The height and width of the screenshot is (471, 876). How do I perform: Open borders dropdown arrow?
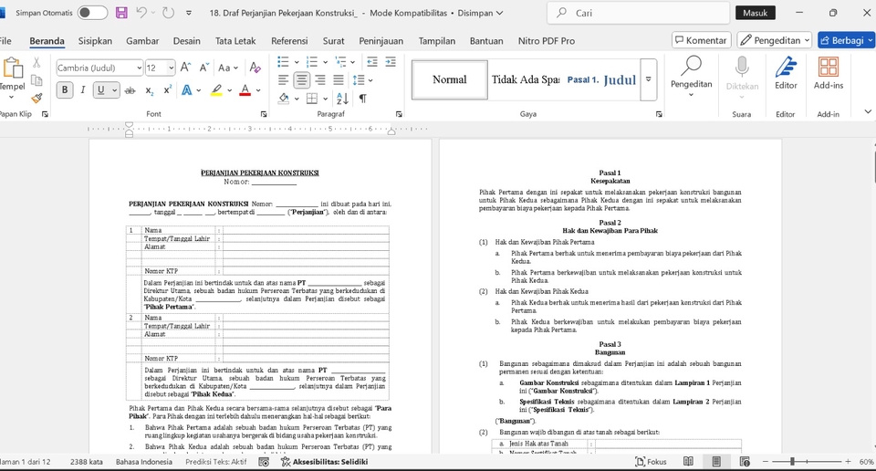[325, 99]
